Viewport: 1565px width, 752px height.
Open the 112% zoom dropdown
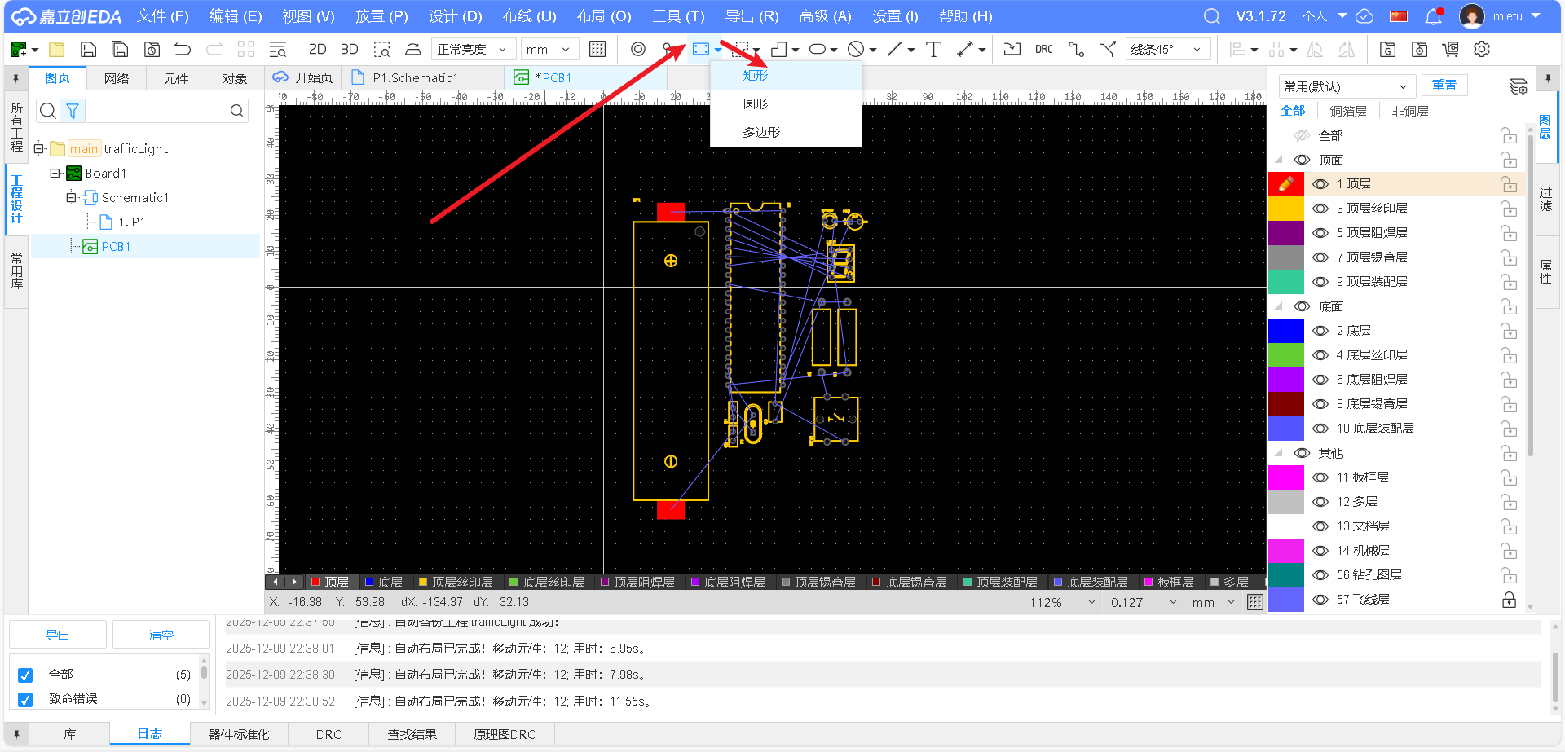(x=1061, y=602)
